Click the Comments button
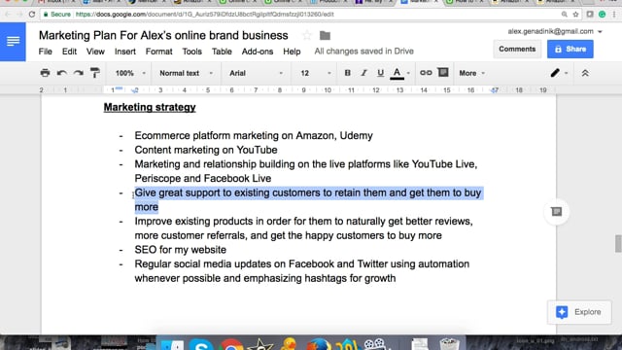Screen dimensions: 622x350 click(517, 50)
